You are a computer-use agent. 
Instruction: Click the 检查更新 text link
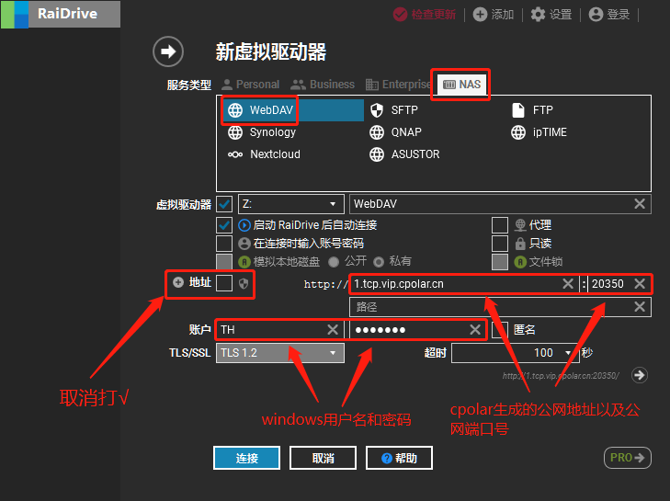(x=434, y=14)
